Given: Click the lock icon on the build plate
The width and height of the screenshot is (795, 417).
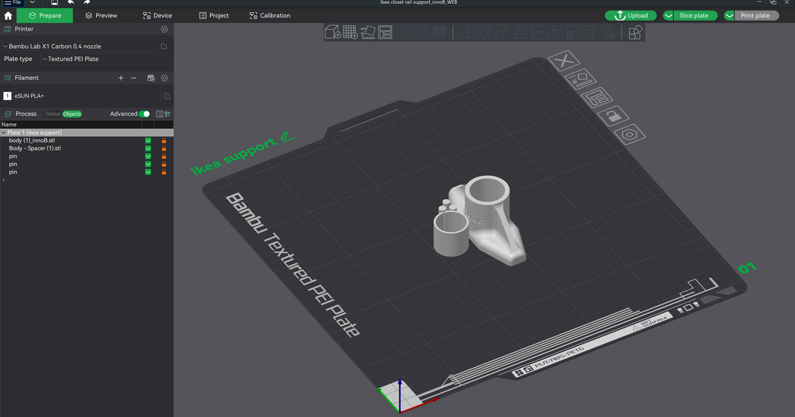Looking at the screenshot, I should (613, 115).
